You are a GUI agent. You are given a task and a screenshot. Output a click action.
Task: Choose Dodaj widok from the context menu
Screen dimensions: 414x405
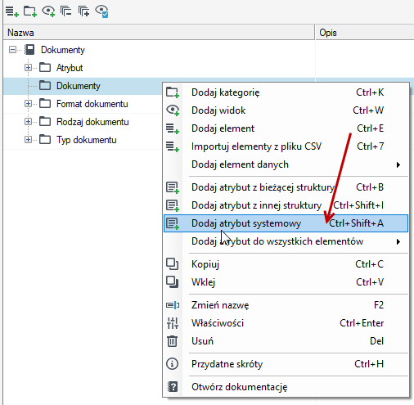pyautogui.click(x=286, y=110)
